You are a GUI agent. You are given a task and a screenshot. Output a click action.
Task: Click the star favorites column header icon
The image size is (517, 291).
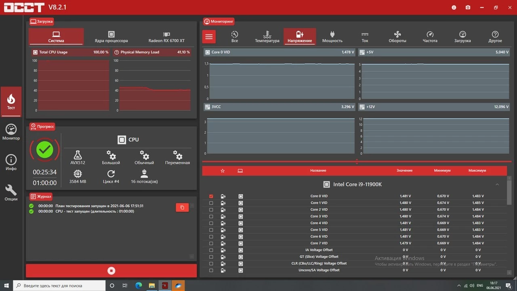(223, 171)
